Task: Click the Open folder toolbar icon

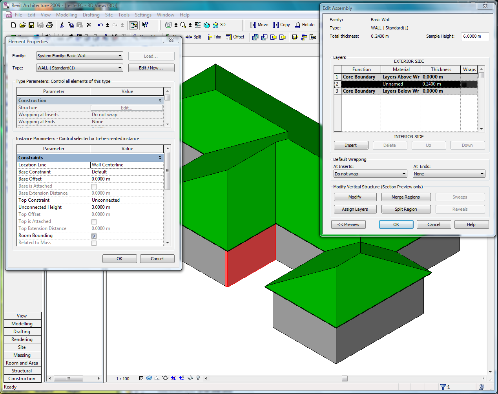Action: click(22, 25)
